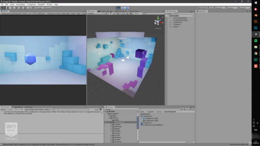Switch to the Packages tab
The image size is (260, 146).
[x=28, y=107]
